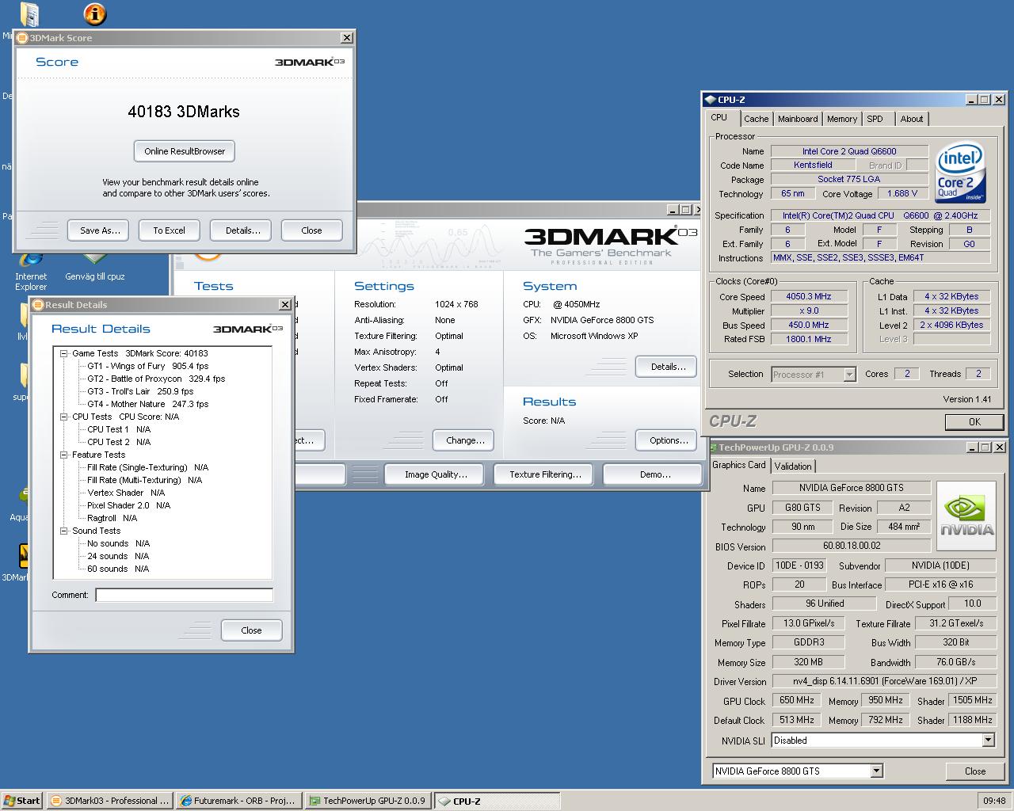Screen dimensions: 1014x811
Task: Open the SPD tab in CPU-Z
Action: pos(875,119)
